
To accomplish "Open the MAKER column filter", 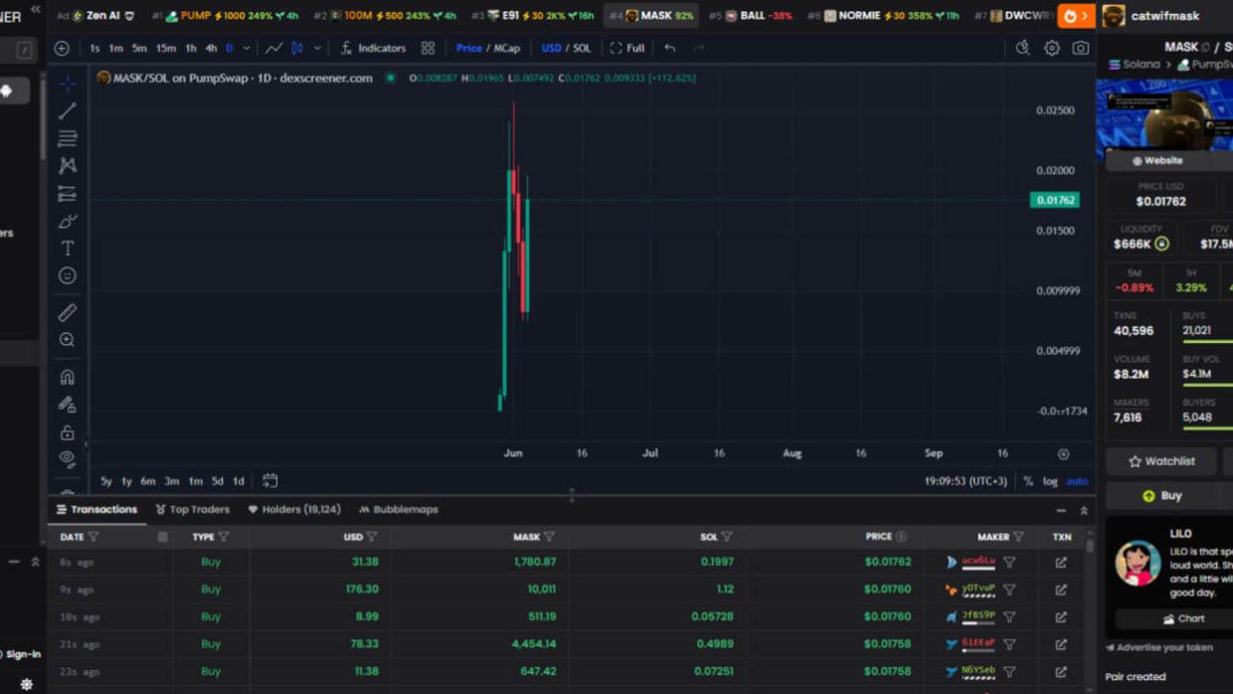I will pos(1018,537).
